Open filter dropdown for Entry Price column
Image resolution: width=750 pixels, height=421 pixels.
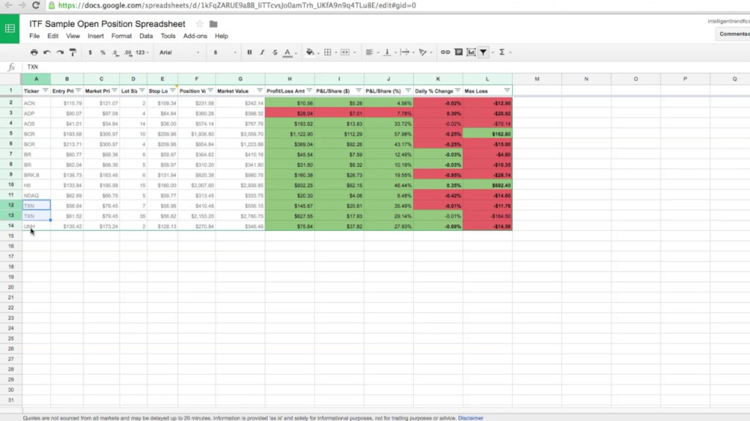point(78,91)
